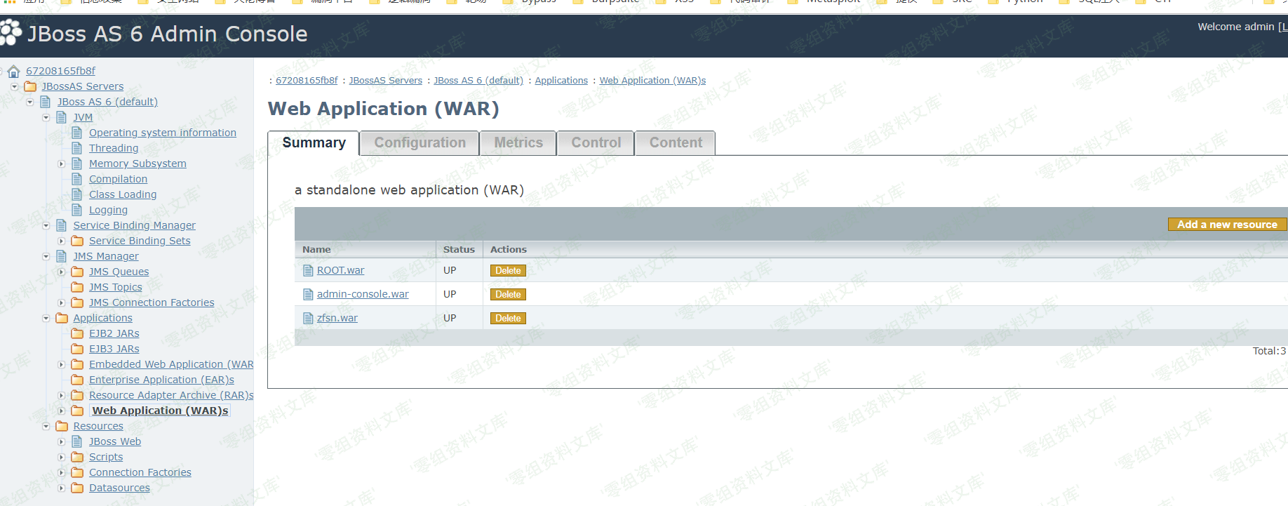Collapse the Applications tree node
This screenshot has height=506, width=1288.
46,318
